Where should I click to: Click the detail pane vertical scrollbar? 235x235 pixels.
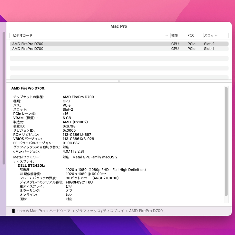tap(226, 142)
